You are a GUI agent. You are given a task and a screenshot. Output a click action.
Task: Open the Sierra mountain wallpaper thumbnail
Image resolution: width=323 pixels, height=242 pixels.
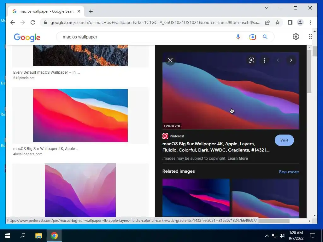(80, 55)
